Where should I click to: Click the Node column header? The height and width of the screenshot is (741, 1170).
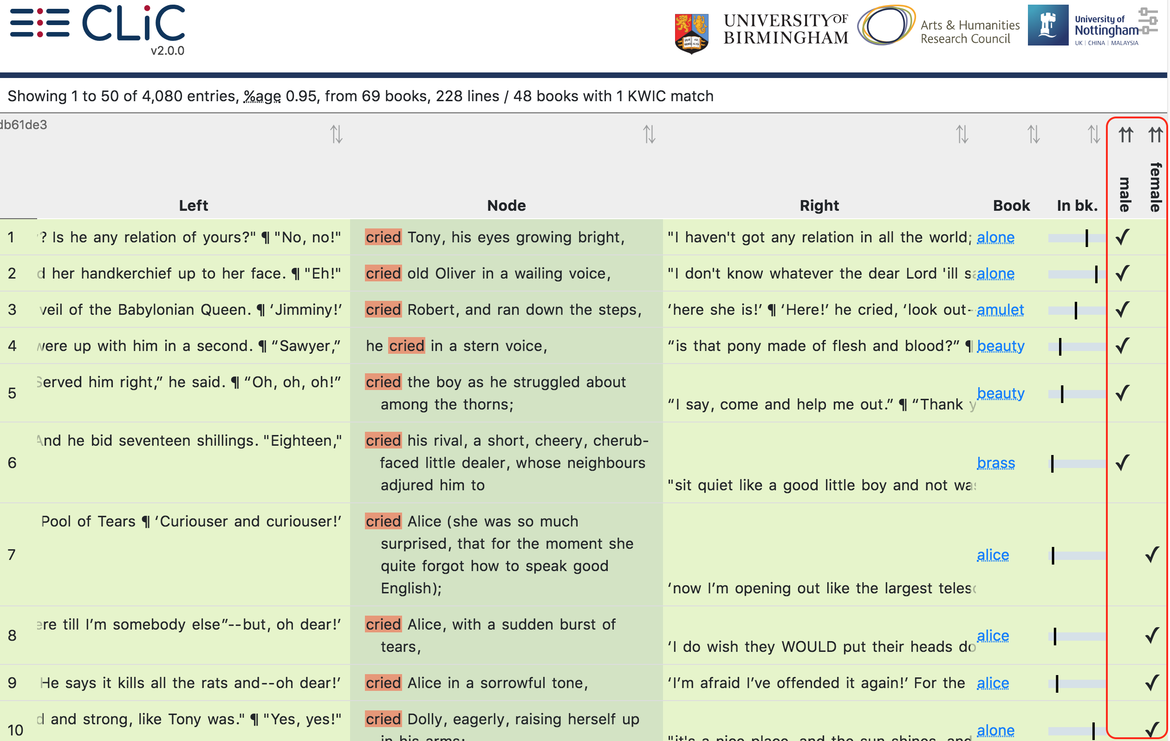[506, 206]
